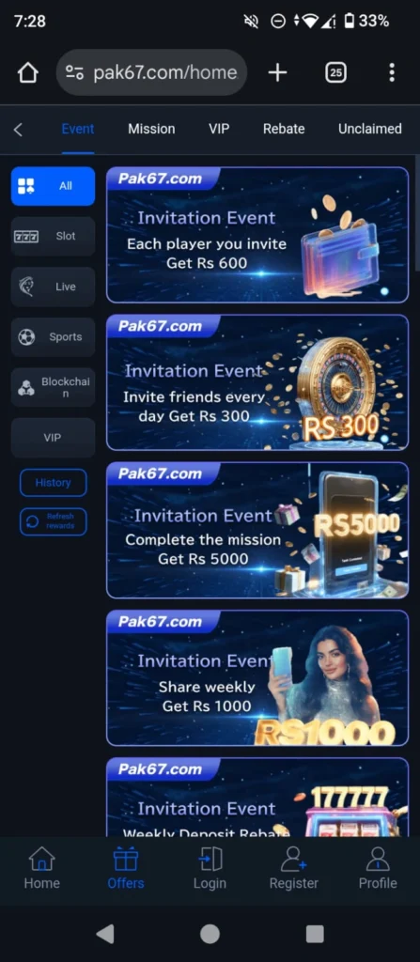Viewport: 420px width, 962px height.
Task: Tap the browser home icon
Action: 27,73
